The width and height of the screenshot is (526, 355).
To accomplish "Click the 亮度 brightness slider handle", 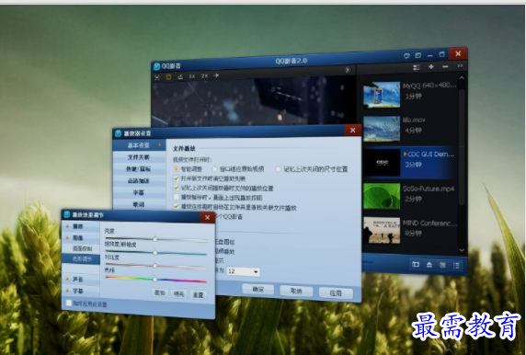I will [155, 239].
